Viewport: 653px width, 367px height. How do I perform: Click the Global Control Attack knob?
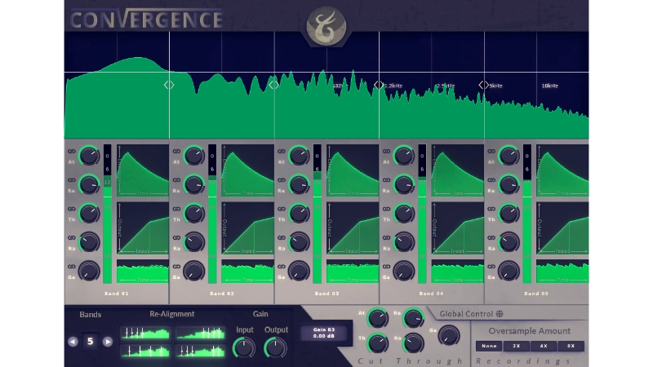point(378,318)
